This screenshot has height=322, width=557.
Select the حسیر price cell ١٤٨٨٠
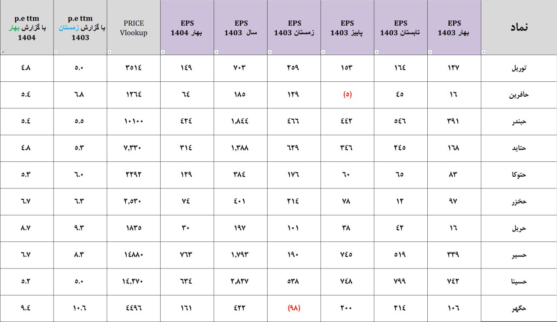click(x=134, y=255)
